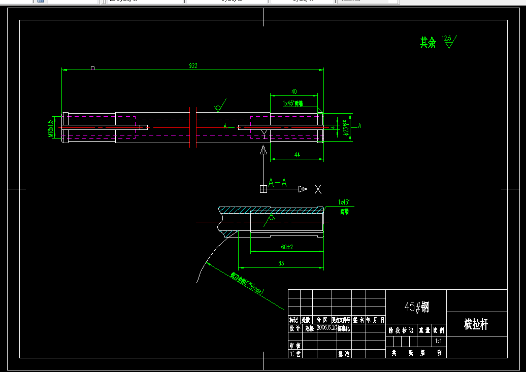Click the UCS origin square icon
Viewport: 526px width, 372px height.
[264, 189]
